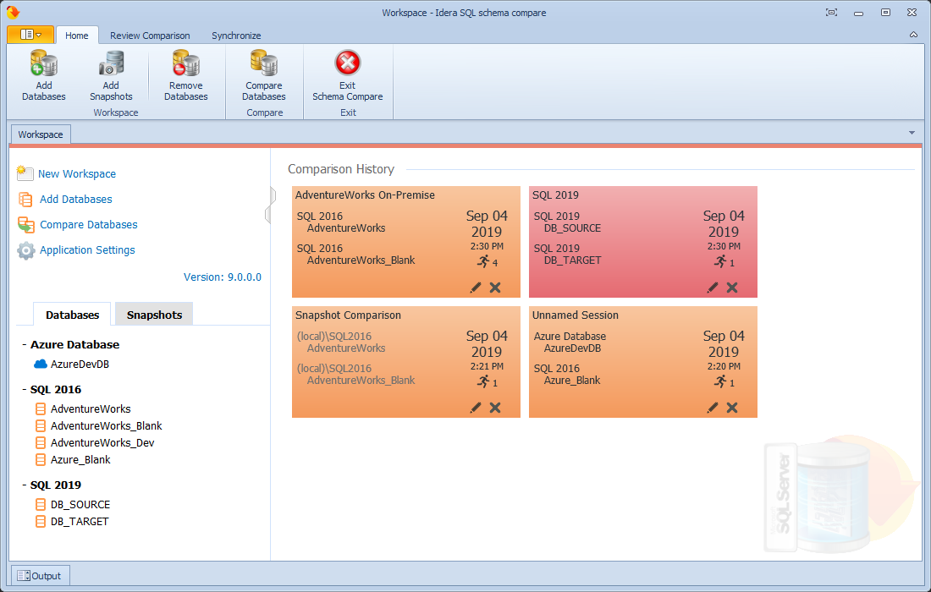The image size is (931, 592).
Task: Open the AdventureWorks On-Premise history card
Action: (406, 241)
